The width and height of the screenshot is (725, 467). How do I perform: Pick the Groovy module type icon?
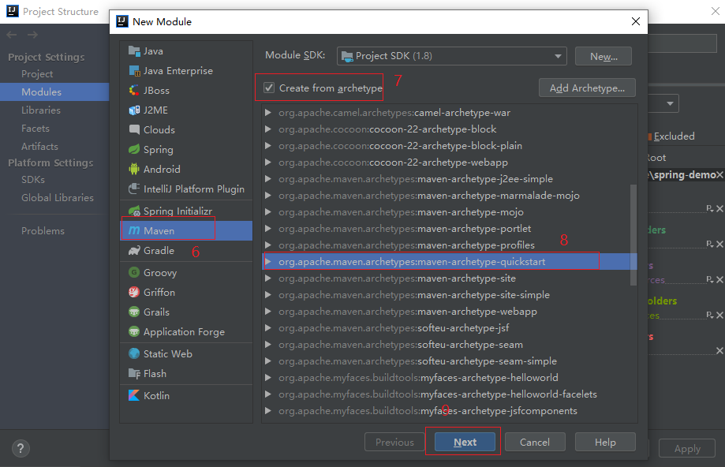point(133,273)
